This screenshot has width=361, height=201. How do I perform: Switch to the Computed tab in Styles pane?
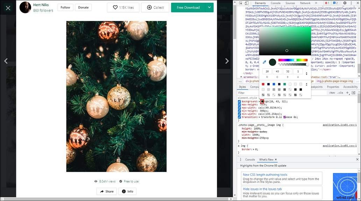coord(255,87)
